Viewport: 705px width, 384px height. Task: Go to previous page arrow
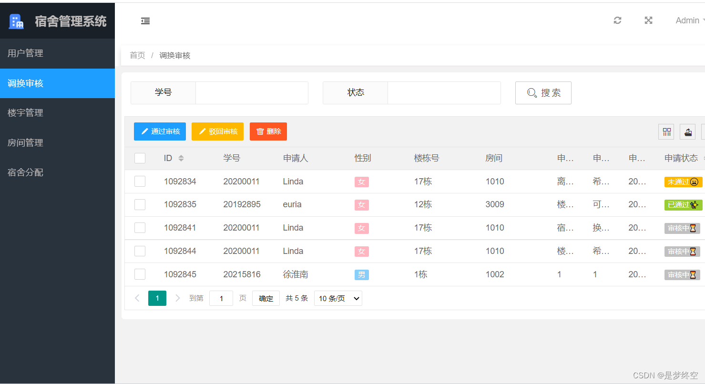click(x=137, y=298)
